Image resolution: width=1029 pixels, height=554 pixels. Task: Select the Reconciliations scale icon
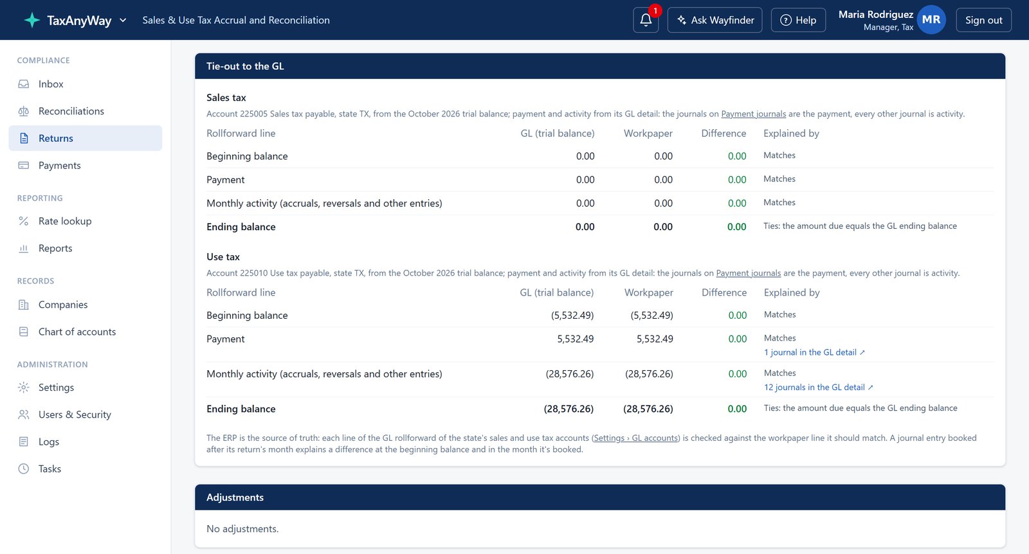coord(24,111)
